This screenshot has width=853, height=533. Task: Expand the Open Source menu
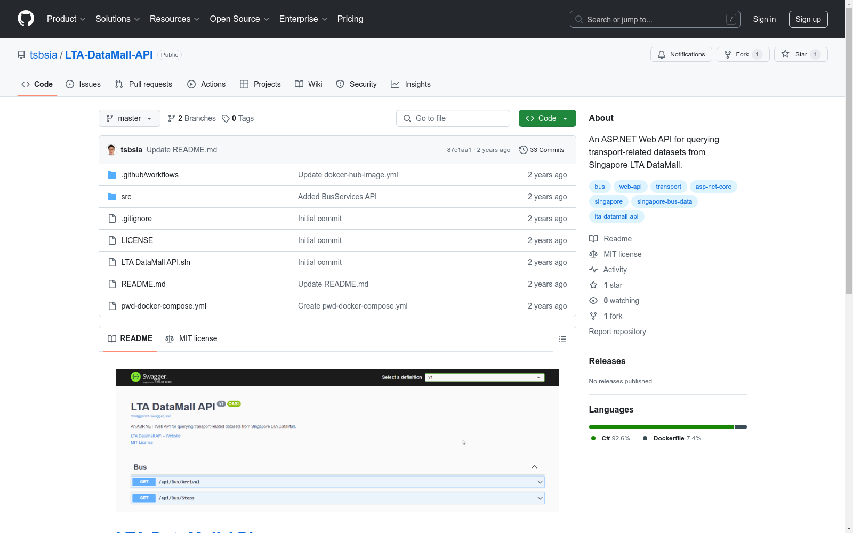pyautogui.click(x=240, y=19)
